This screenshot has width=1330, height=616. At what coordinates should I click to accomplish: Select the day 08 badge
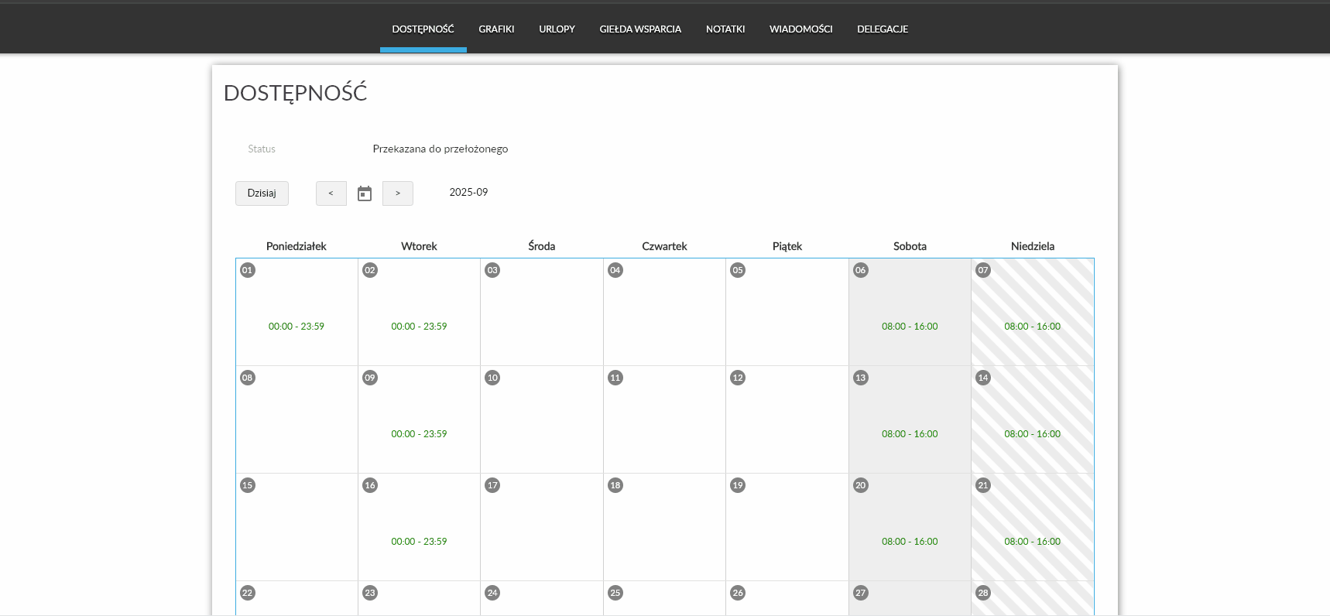tap(248, 378)
